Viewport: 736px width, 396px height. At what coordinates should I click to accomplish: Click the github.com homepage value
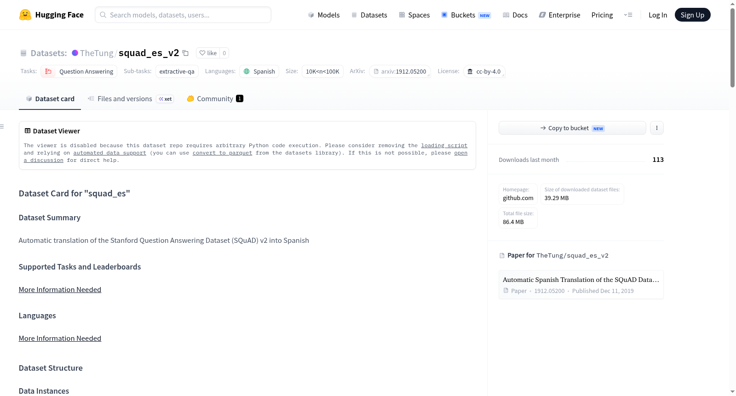(x=518, y=198)
